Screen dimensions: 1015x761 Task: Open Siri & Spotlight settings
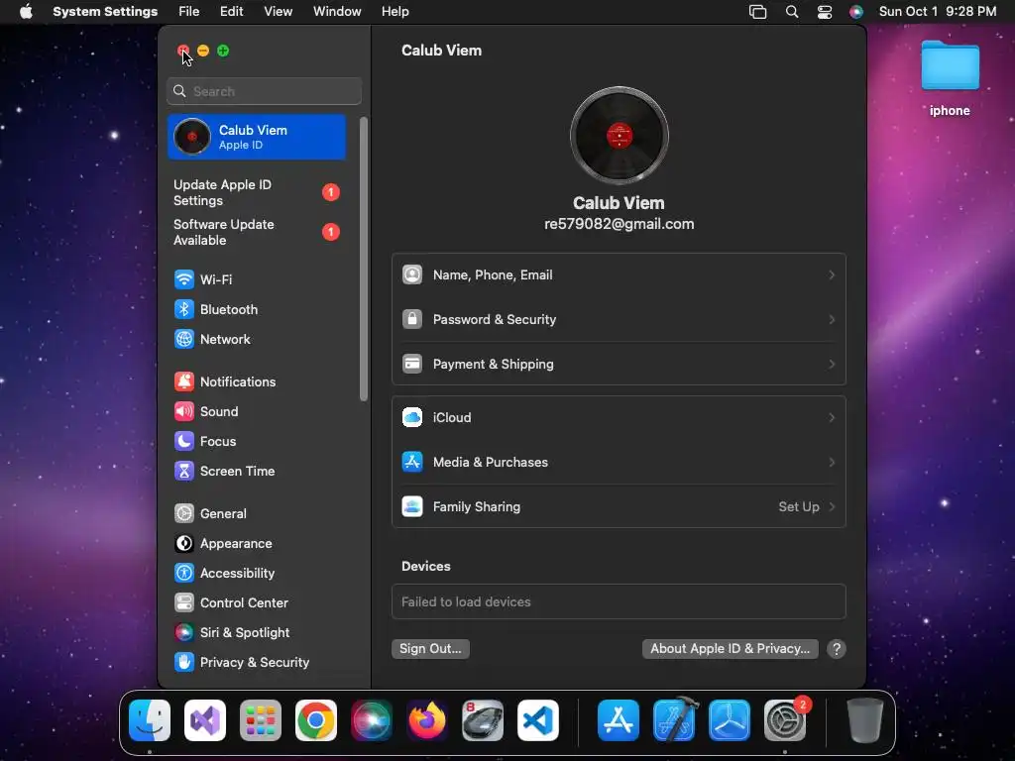click(x=257, y=633)
